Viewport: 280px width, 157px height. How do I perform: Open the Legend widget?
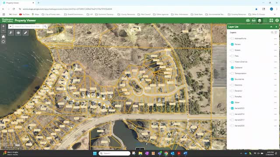[x=266, y=20]
